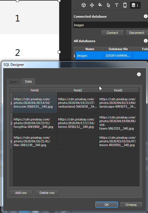Image resolution: width=148 pixels, height=213 pixels.
Task: Select the Images database row
Action: click(110, 56)
